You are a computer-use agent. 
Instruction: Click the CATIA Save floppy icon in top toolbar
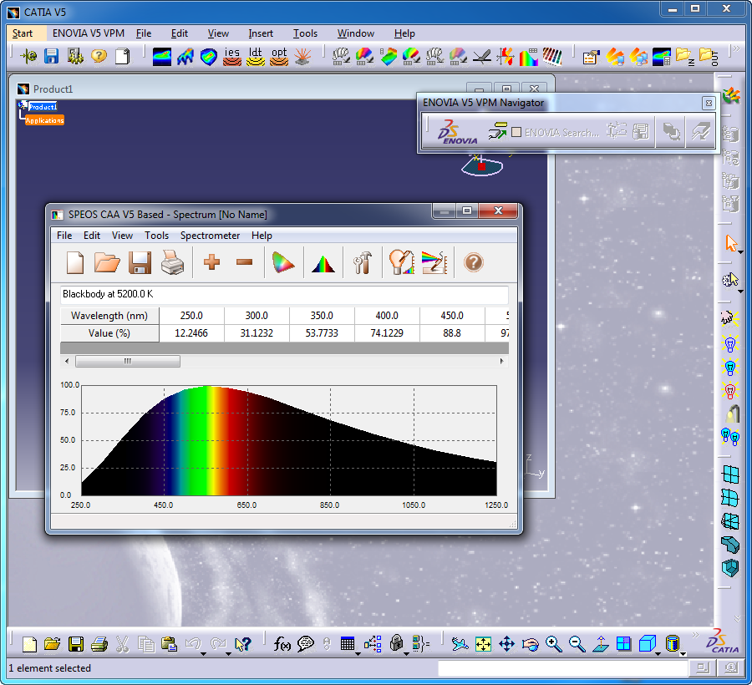(51, 56)
